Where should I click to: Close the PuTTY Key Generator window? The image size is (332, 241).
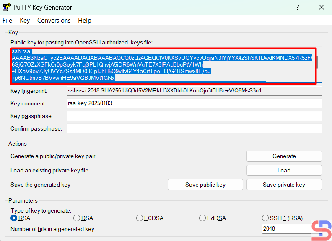coord(321,8)
